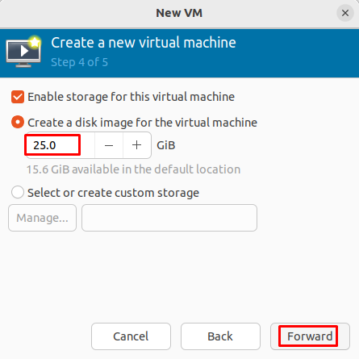Image resolution: width=359 pixels, height=359 pixels.
Task: Click the GiB unit label
Action: (x=166, y=145)
